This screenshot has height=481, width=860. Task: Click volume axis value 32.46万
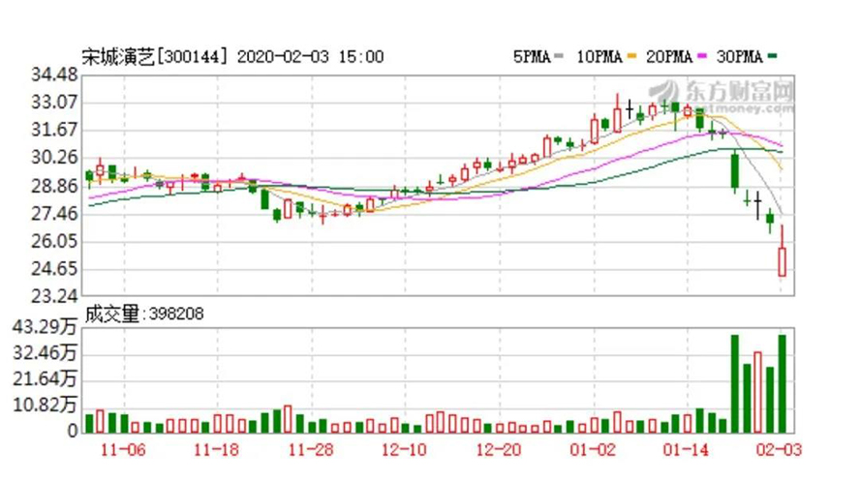[x=45, y=353]
